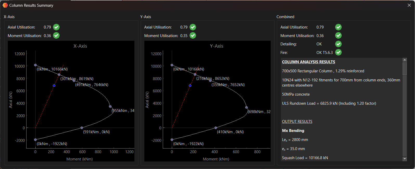Click the Detailing OK status check icon
The width and height of the screenshot is (415, 169).
coord(338,44)
